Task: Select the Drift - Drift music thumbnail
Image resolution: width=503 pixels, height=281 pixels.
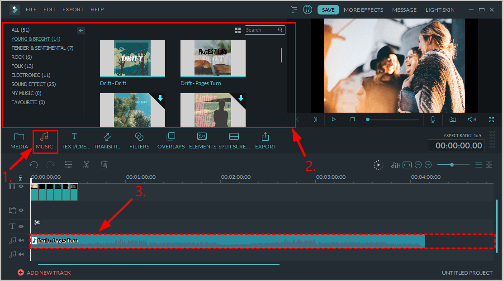Action: (132, 58)
